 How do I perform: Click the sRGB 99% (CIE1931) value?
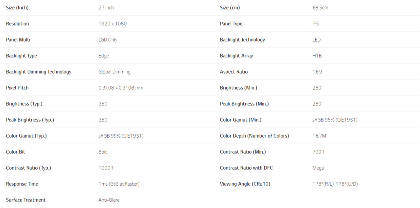pos(121,136)
